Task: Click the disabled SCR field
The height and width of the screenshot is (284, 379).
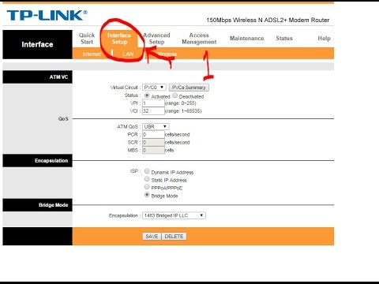Action: coord(153,142)
